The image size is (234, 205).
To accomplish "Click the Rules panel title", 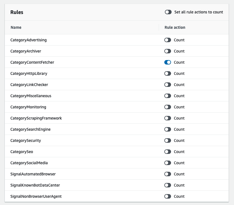I will click(16, 12).
